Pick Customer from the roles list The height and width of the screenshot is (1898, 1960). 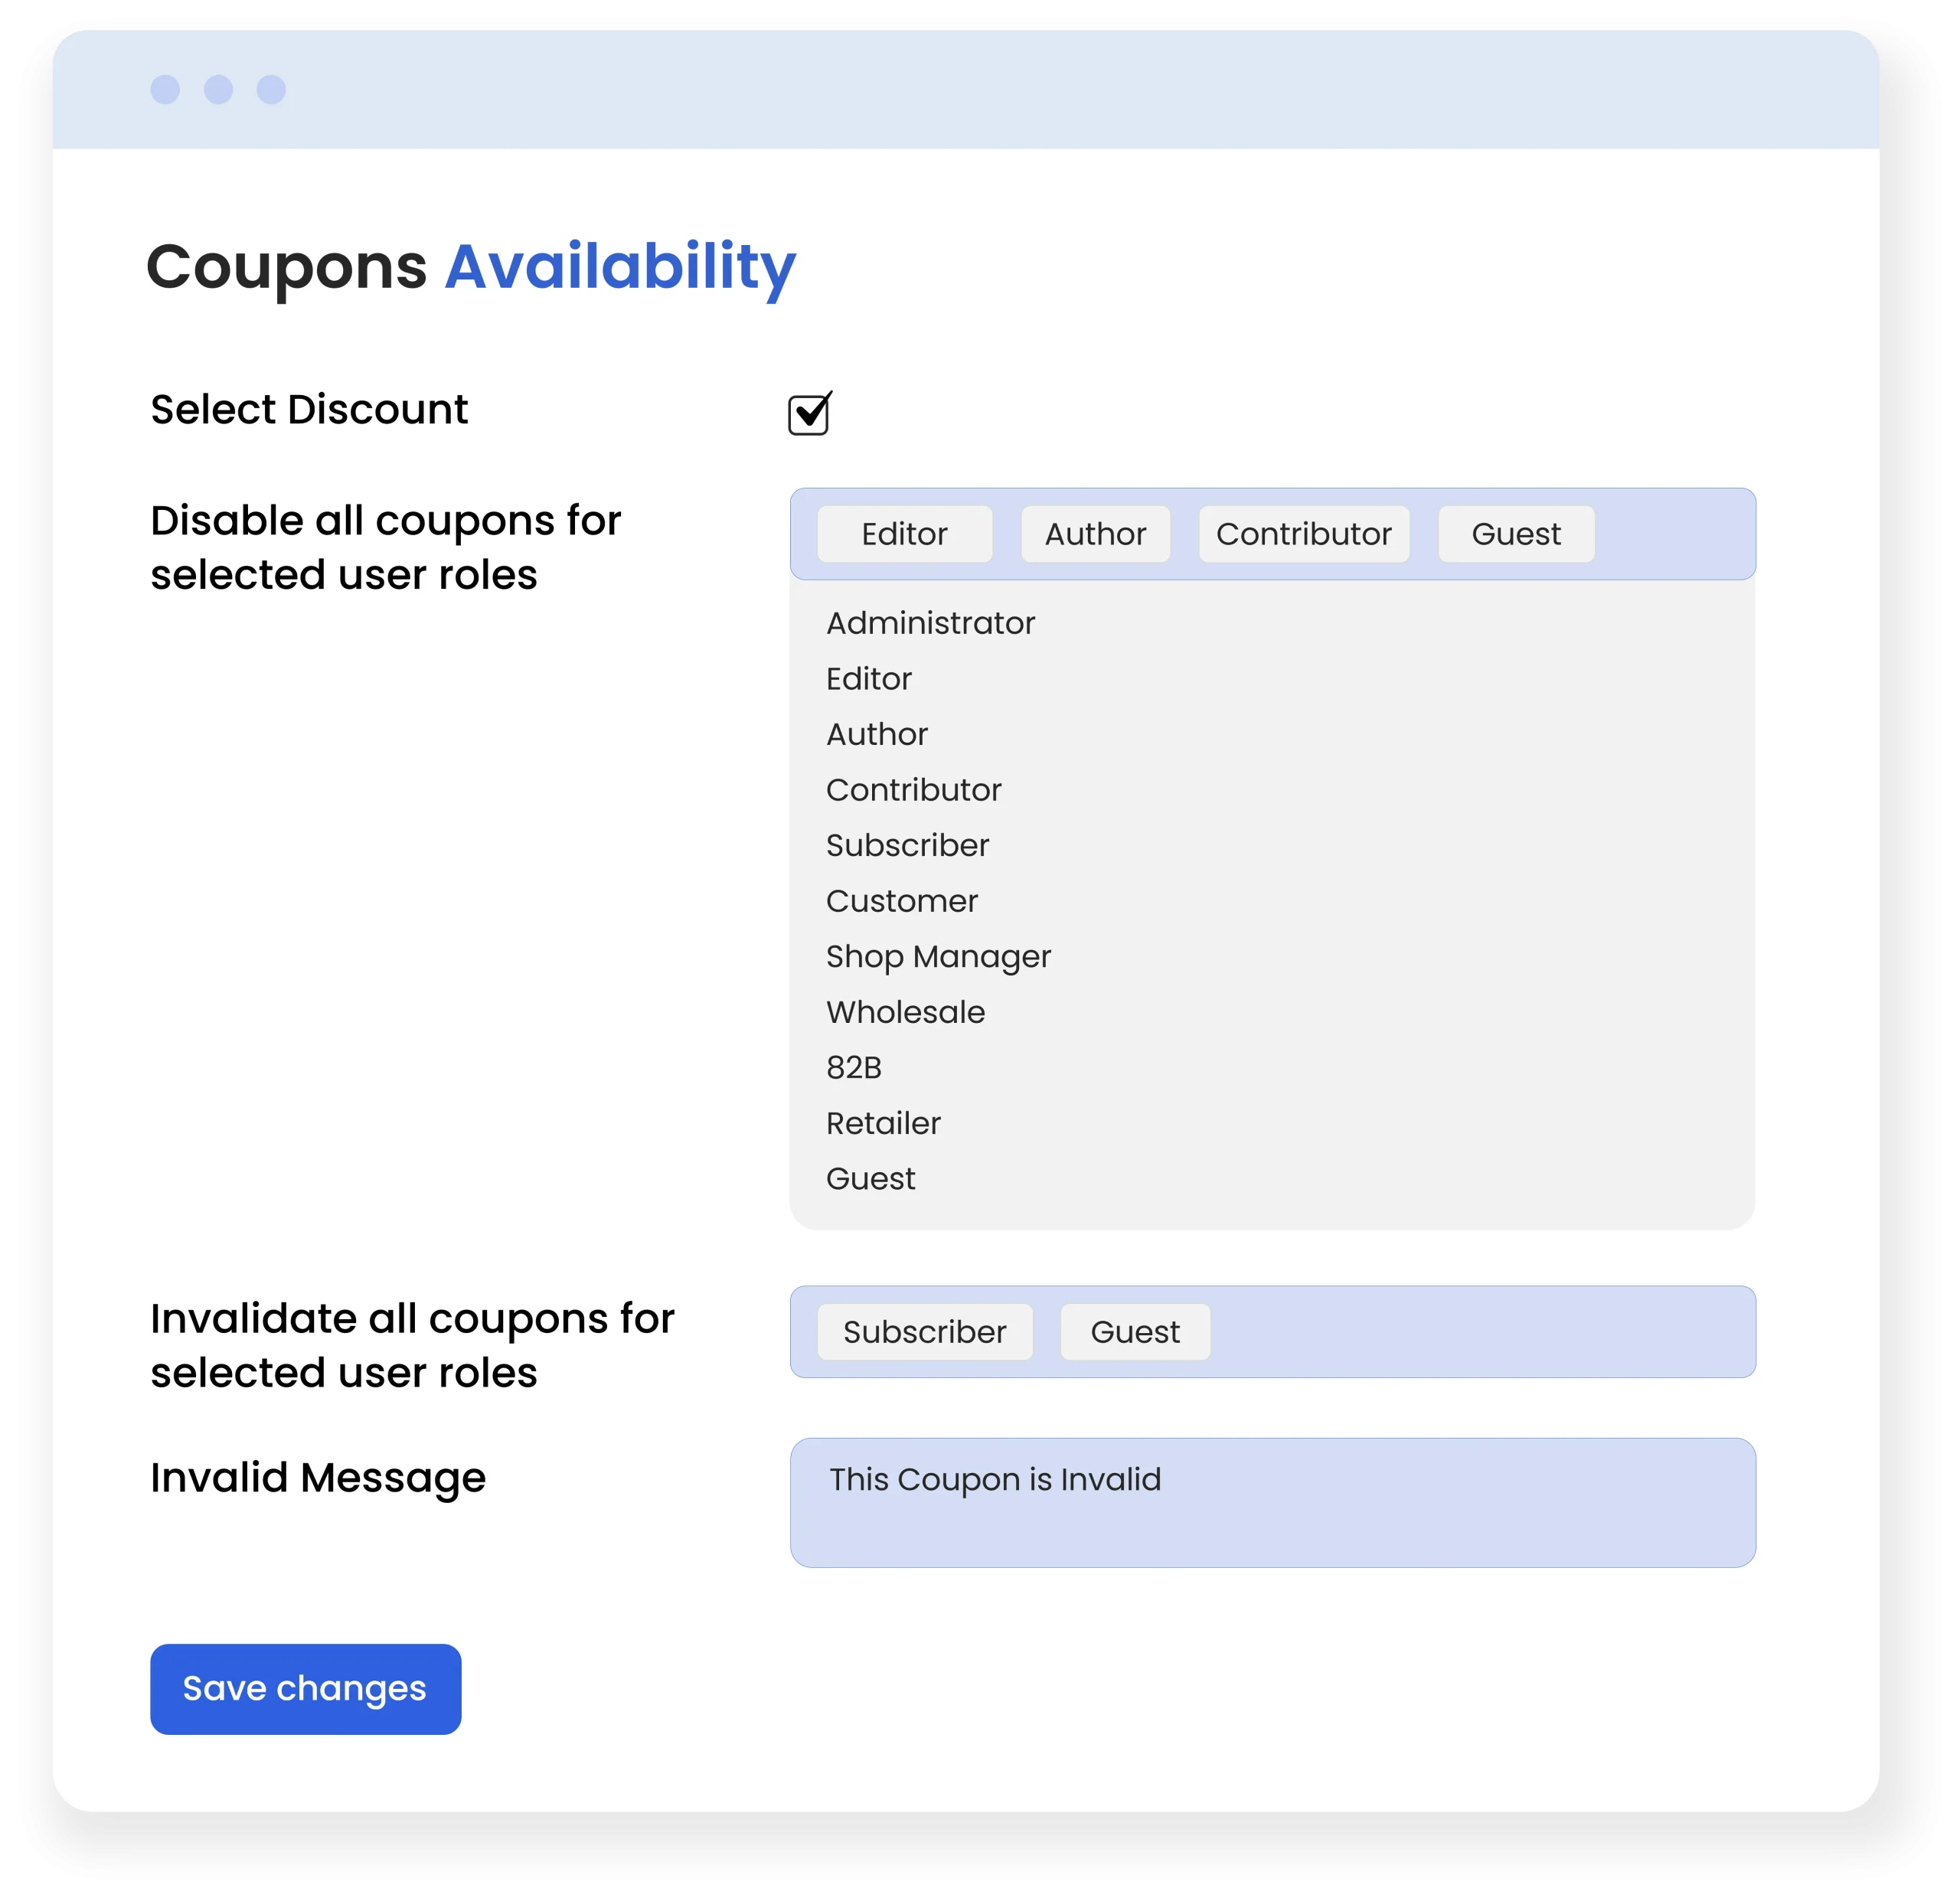pos(901,901)
